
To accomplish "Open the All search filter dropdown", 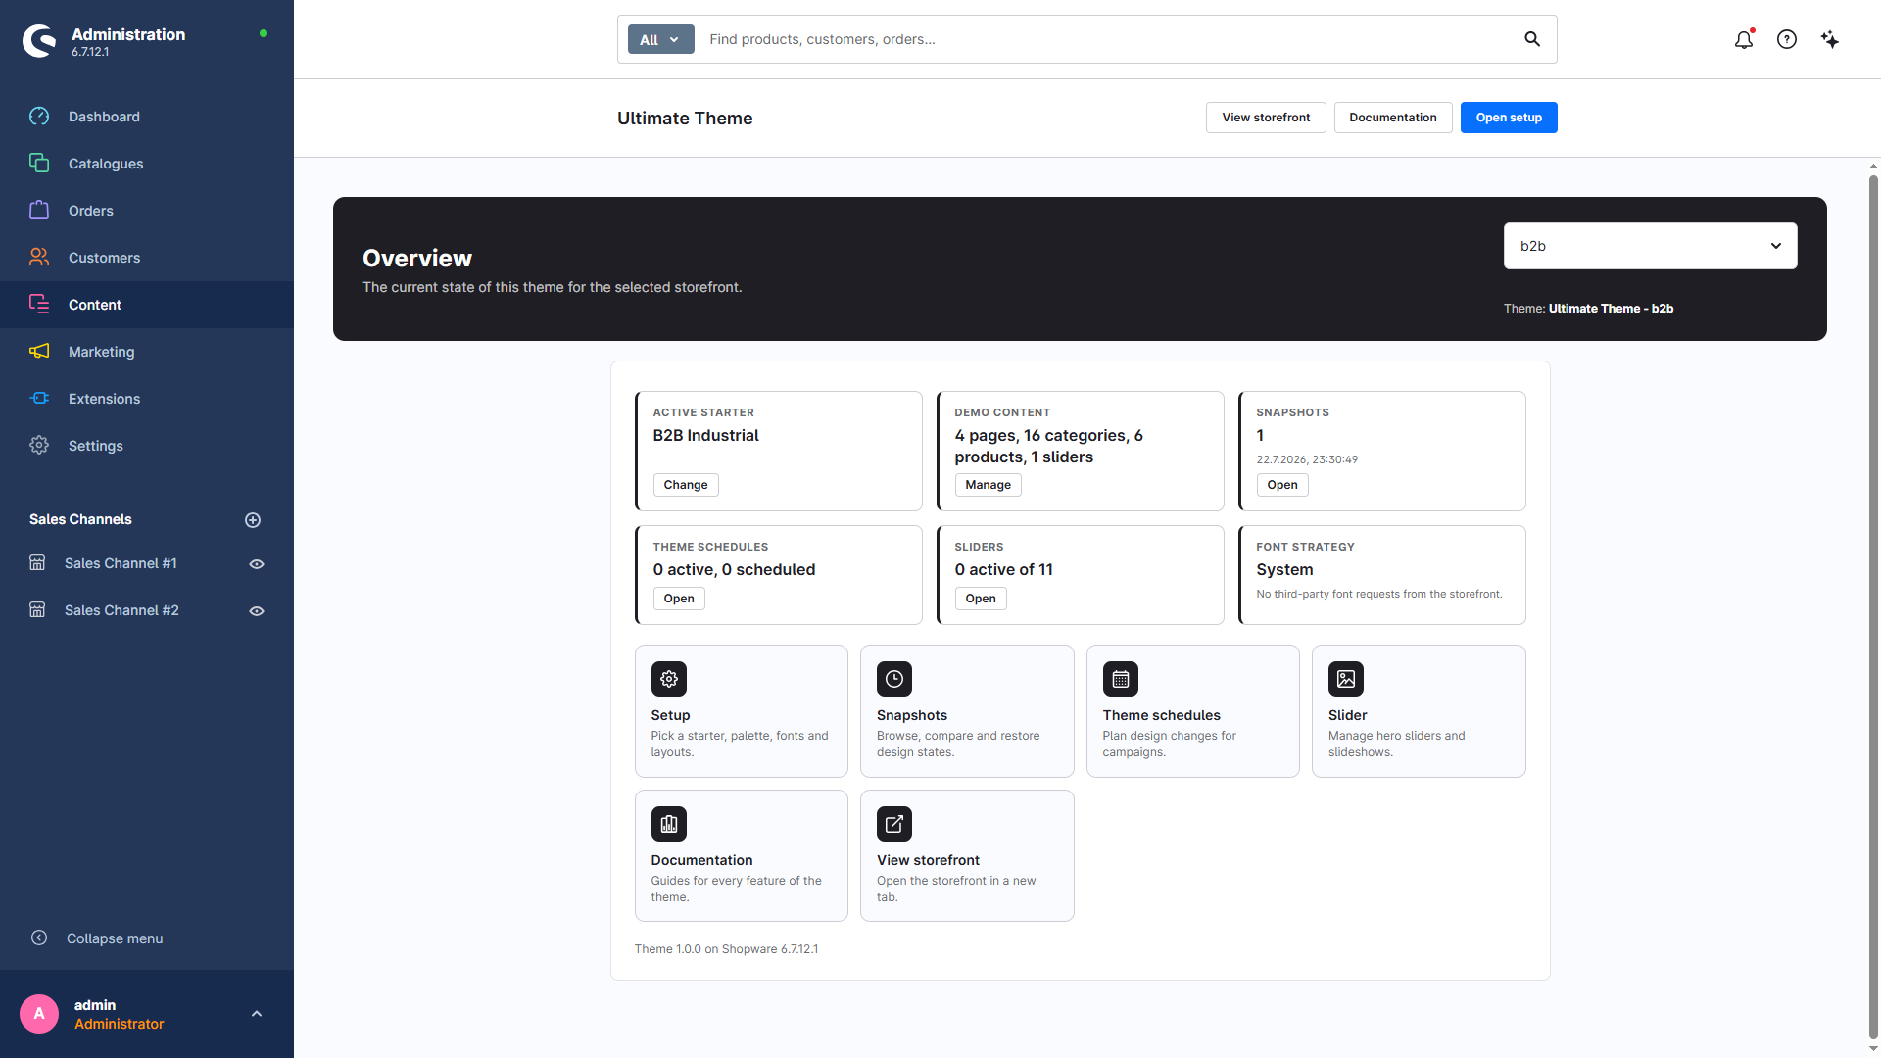I will pos(661,39).
